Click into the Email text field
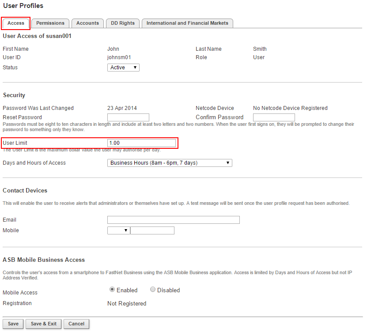Viewport: 367px width, 332px height. click(173, 220)
